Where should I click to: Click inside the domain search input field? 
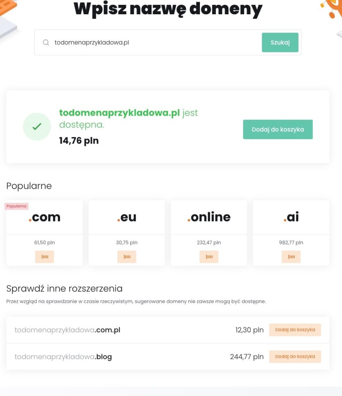pyautogui.click(x=151, y=42)
